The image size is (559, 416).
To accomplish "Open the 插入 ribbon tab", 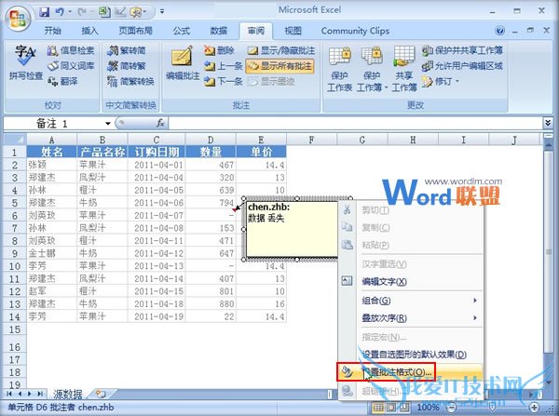I will pyautogui.click(x=89, y=31).
